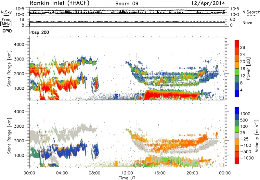Click the red ground scatter band near 16:00 in power plot

pos(171,95)
